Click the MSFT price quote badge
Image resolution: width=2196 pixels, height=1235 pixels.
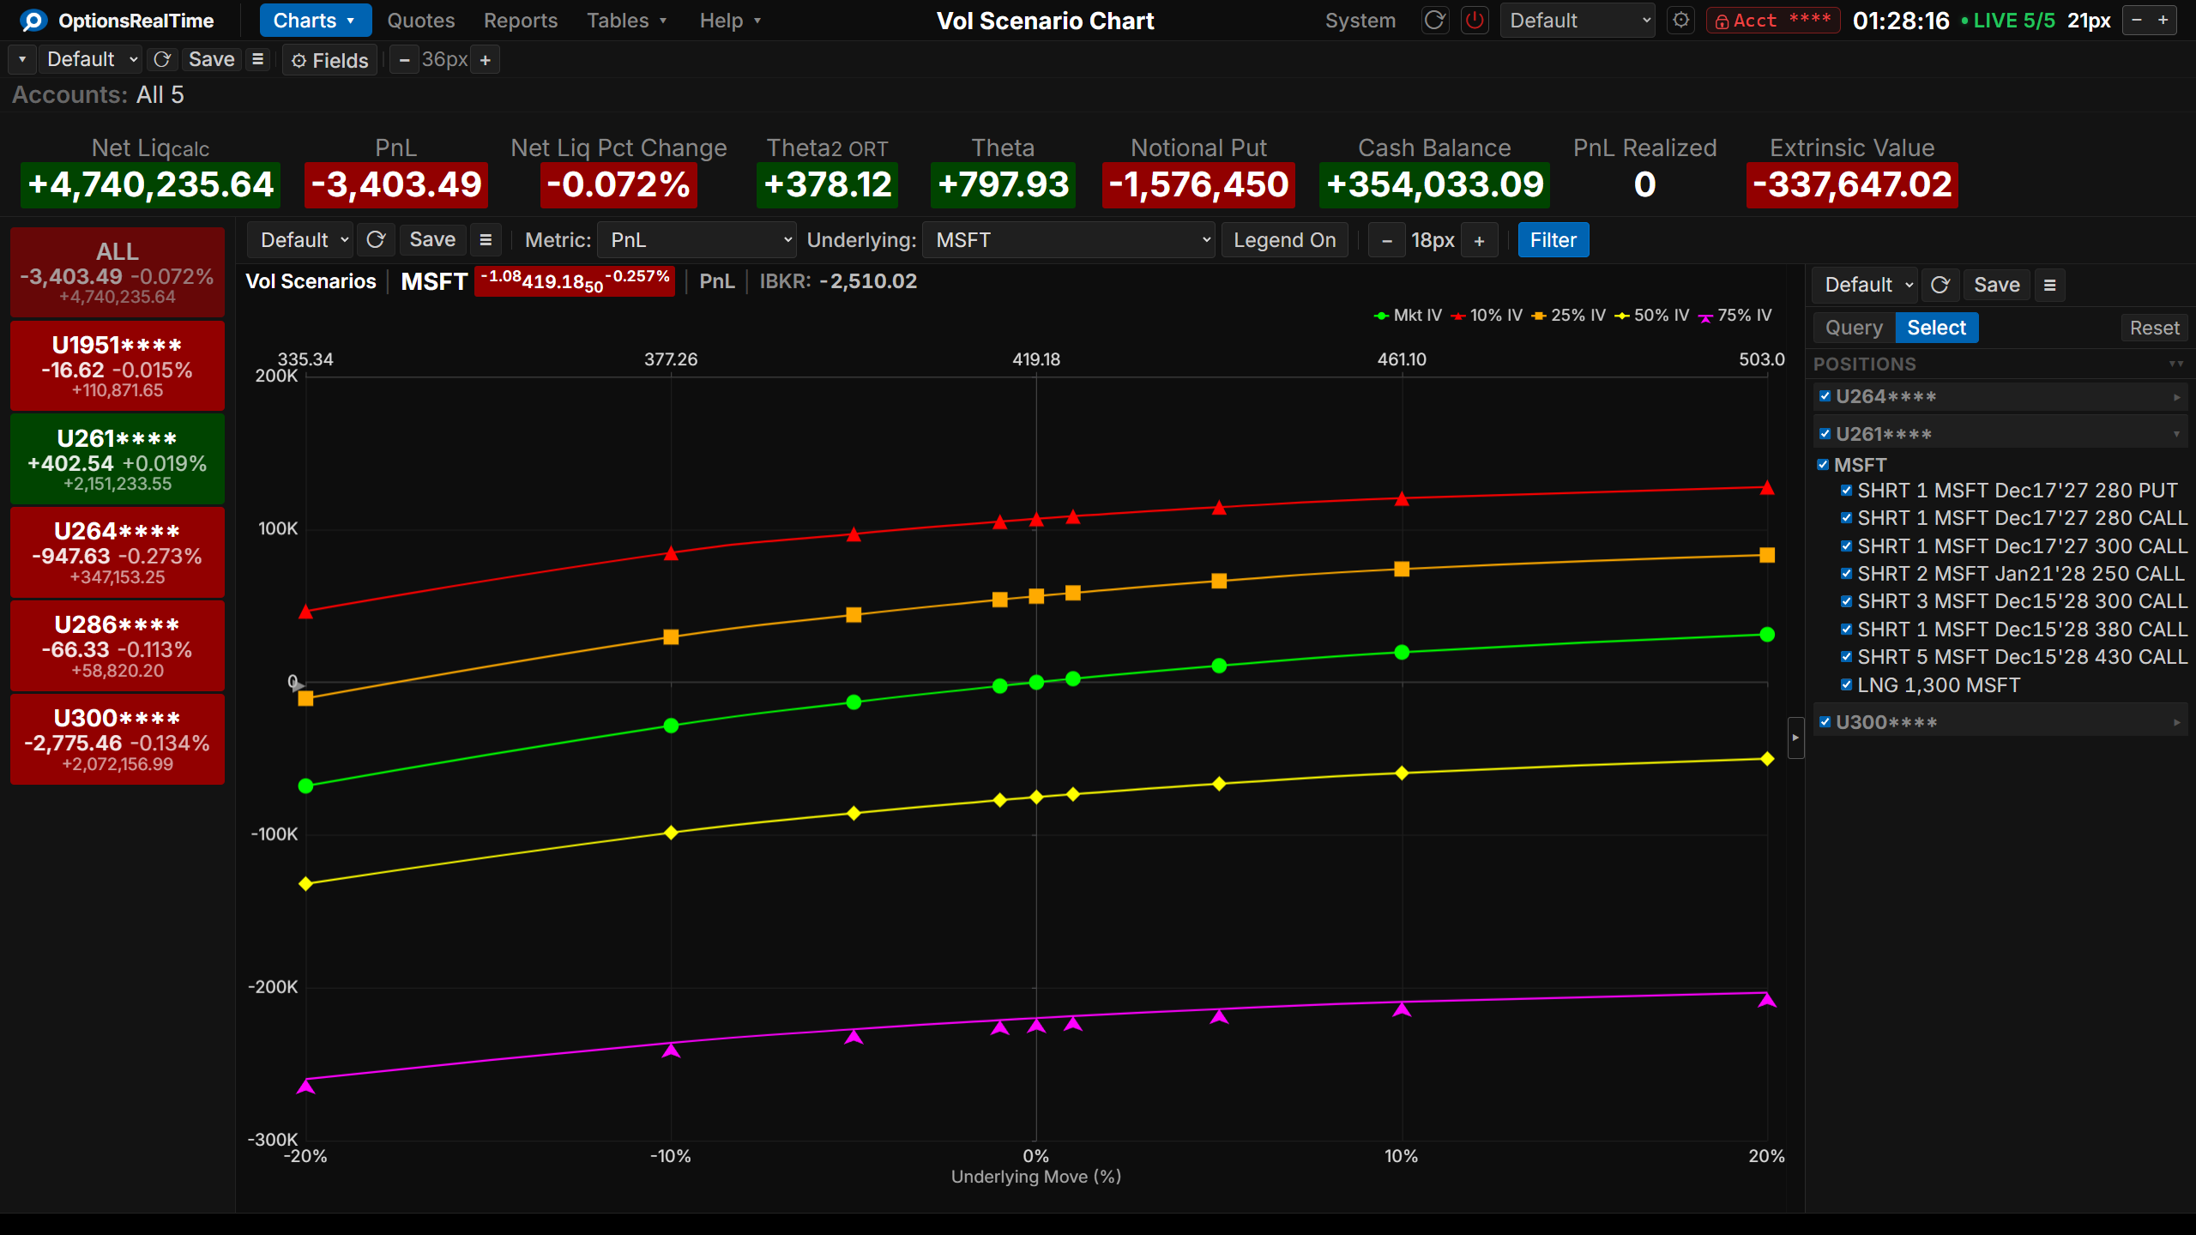pos(575,281)
